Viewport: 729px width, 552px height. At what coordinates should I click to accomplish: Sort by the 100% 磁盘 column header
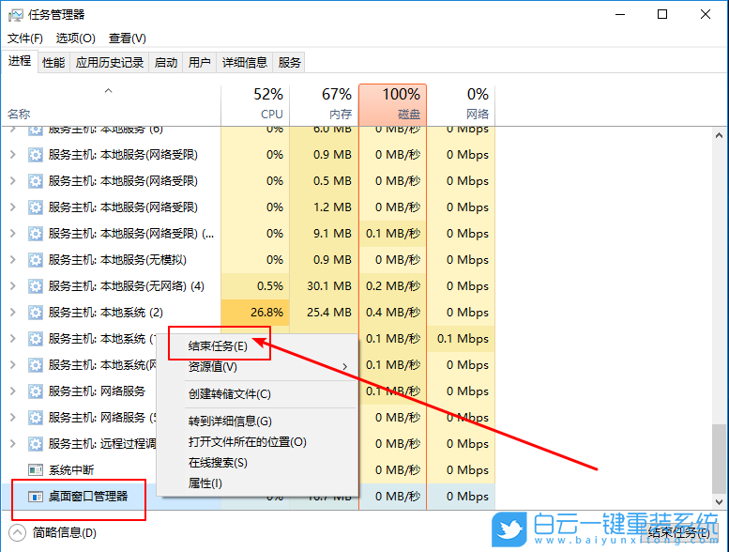393,104
